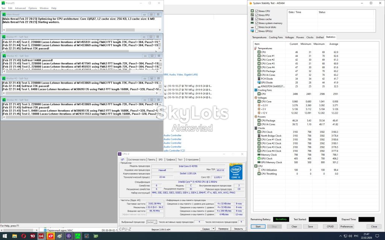Open the Windows Start menu

[5, 236]
